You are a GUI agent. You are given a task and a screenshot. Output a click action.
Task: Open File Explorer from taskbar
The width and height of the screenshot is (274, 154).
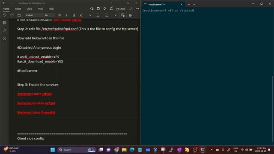(x=124, y=150)
